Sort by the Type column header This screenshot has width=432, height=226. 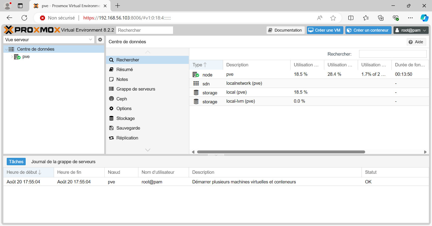click(x=206, y=65)
